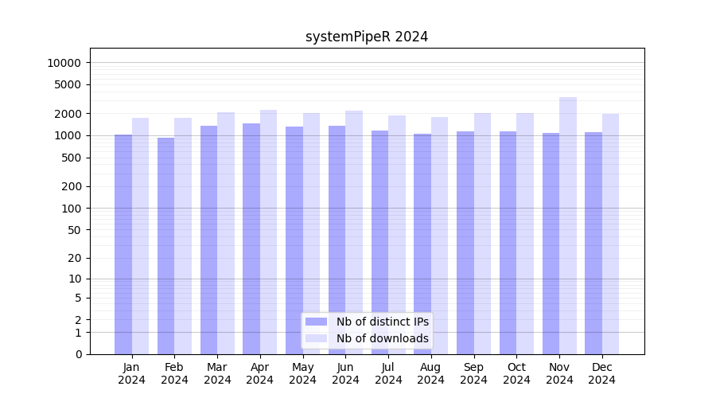716x398 pixels.
Task: Click the Dec 2024 downloads bar
Action: pyautogui.click(x=610, y=234)
